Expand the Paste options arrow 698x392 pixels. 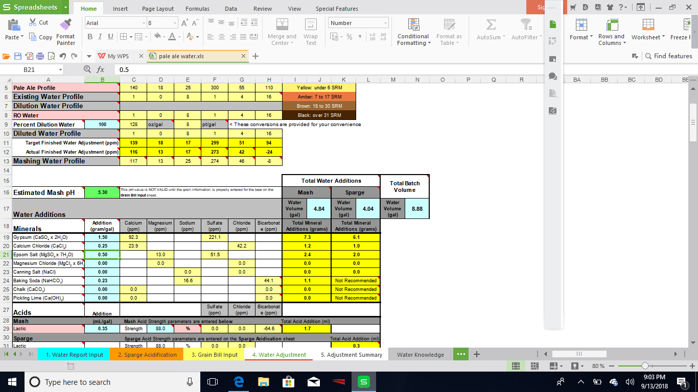coord(22,37)
